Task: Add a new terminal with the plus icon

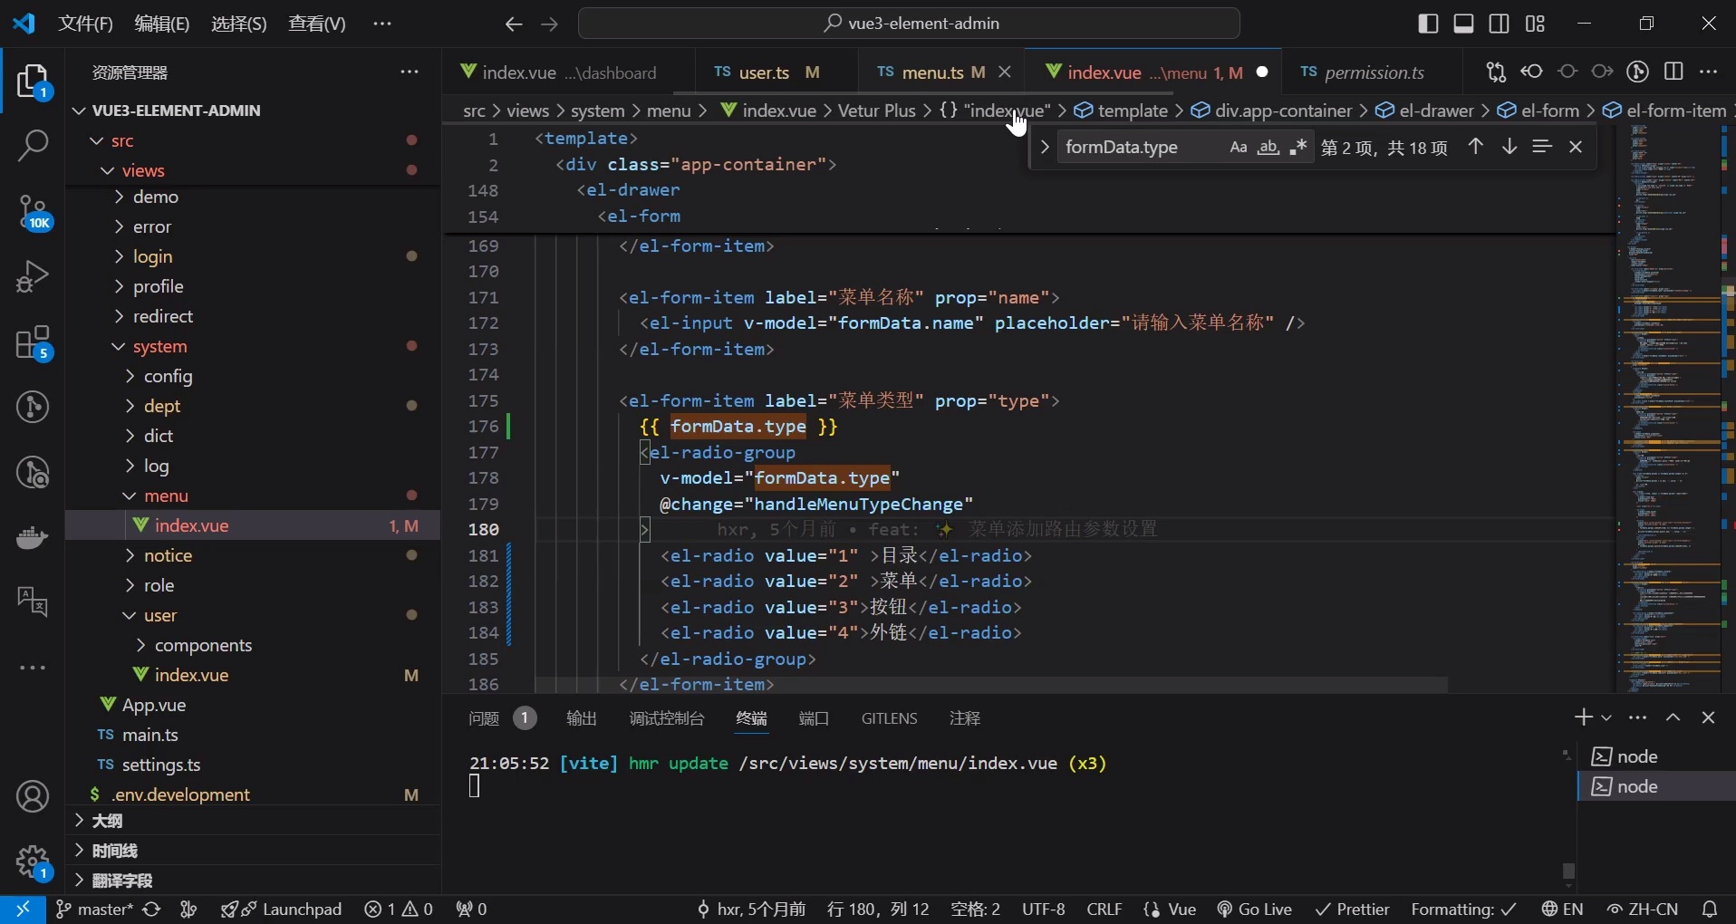Action: pos(1584,717)
